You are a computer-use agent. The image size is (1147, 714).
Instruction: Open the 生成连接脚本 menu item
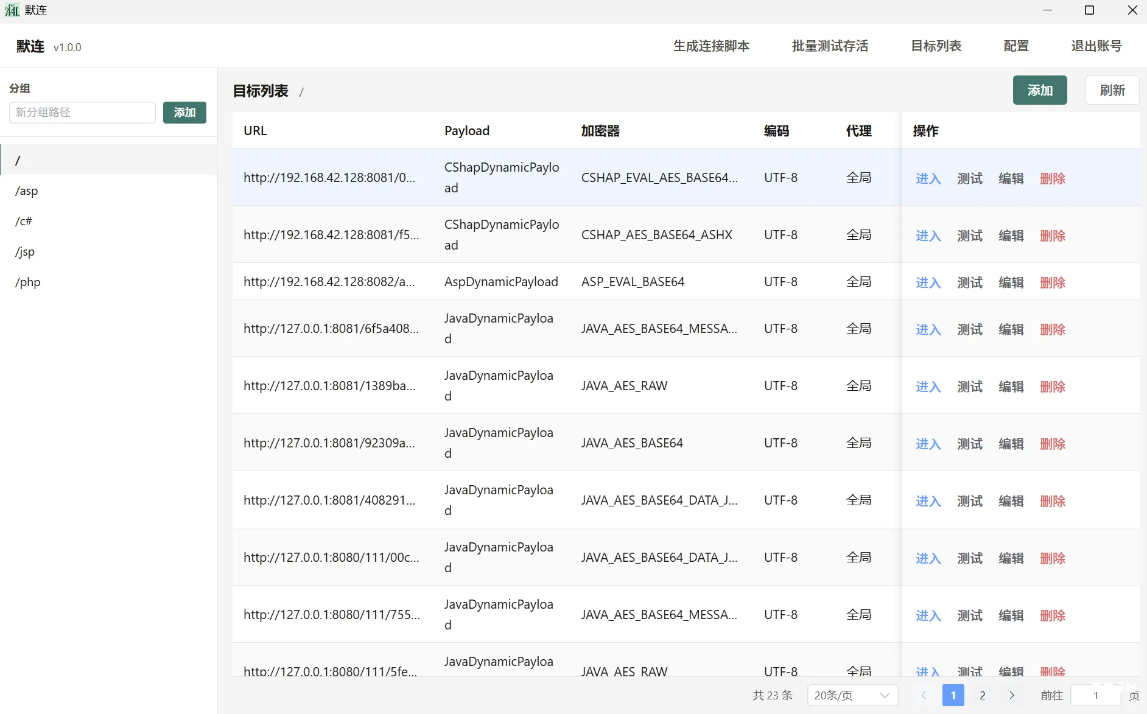[x=711, y=46]
